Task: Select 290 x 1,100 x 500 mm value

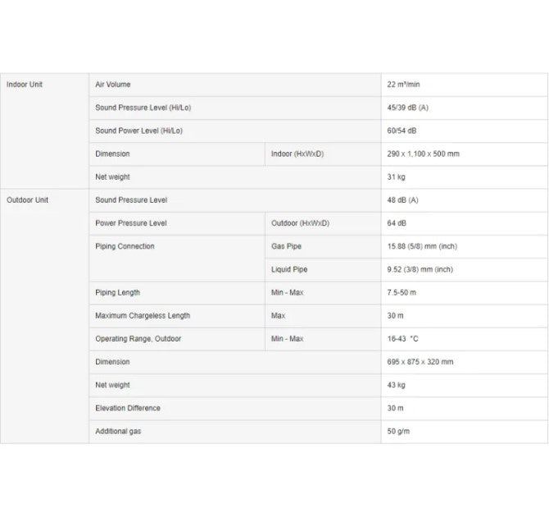Action: [424, 154]
